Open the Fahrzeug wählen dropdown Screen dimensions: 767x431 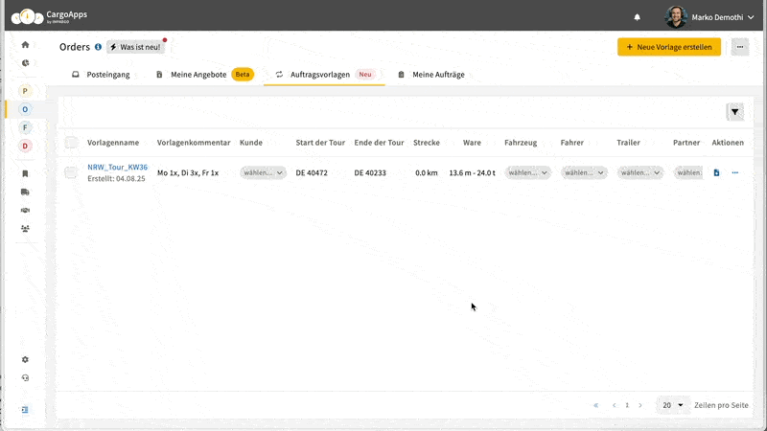[x=527, y=172]
